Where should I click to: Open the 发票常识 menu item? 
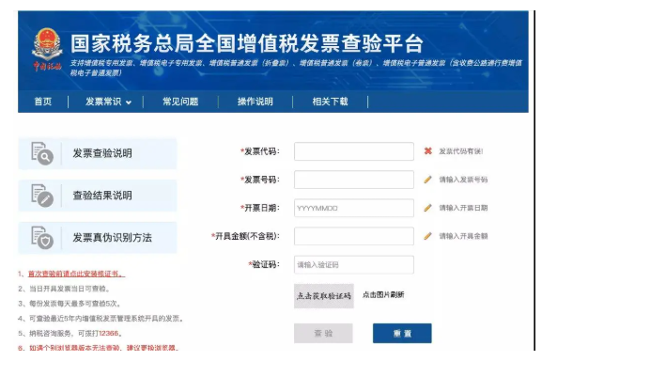tap(103, 102)
